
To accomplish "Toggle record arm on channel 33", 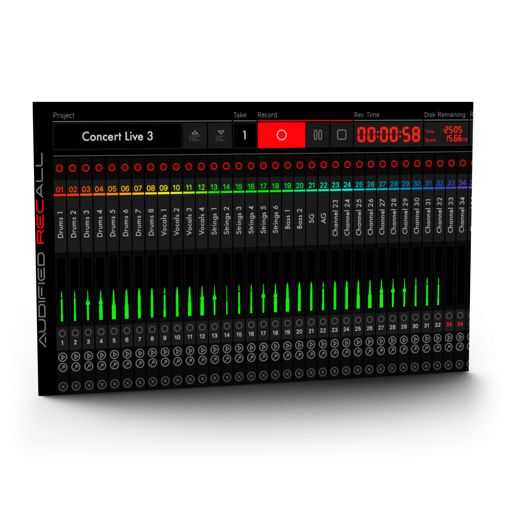I will coord(451,163).
